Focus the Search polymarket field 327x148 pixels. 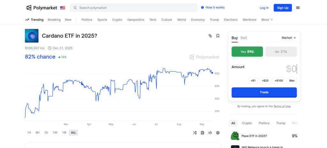point(134,8)
